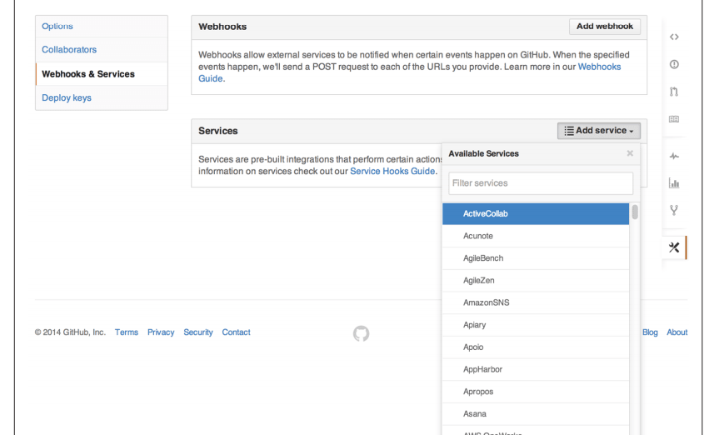Choose AmazonSNS from the services list
Screen dimensions: 709x435
(x=536, y=302)
